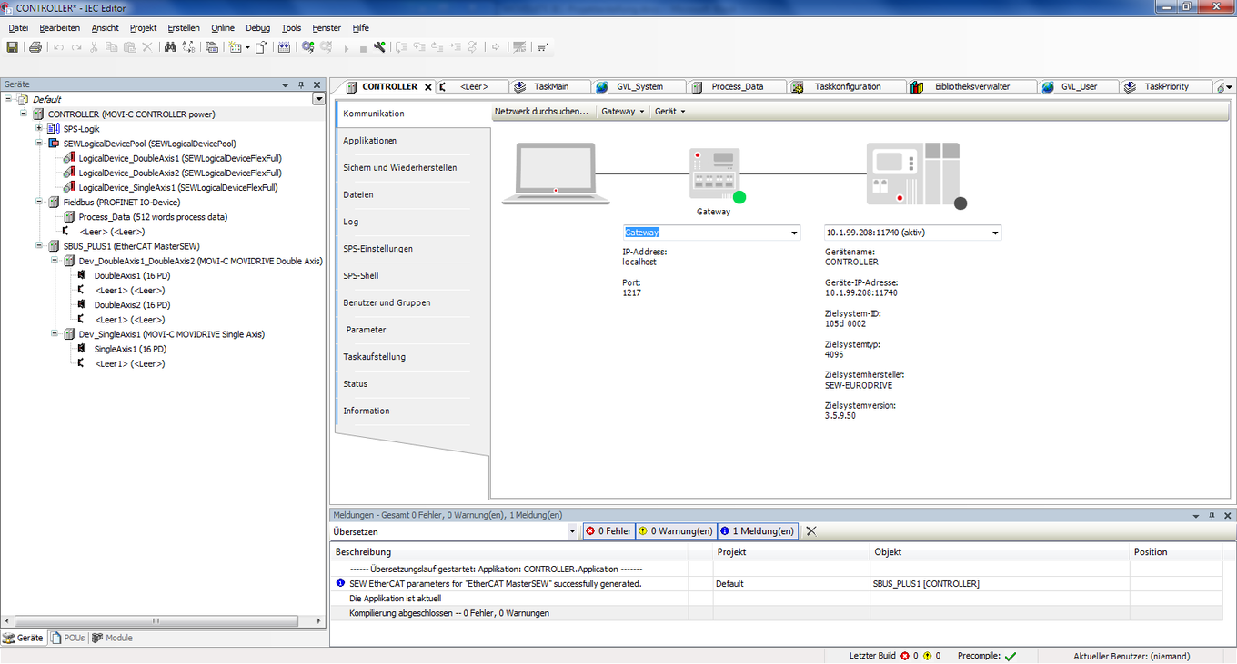Click the wrench icon in the toolbar
Viewport: 1237px width, 664px height.
379,47
